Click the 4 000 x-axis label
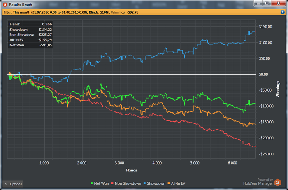Image resolution: width=288 pixels, height=190 pixels. pos(157,163)
